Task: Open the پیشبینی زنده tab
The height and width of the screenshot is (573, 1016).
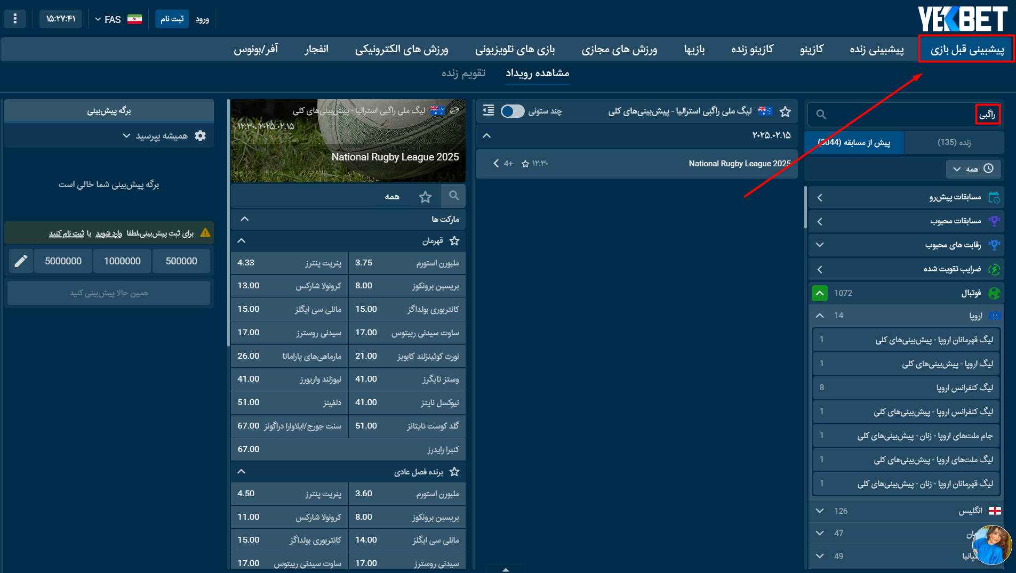Action: coord(876,50)
